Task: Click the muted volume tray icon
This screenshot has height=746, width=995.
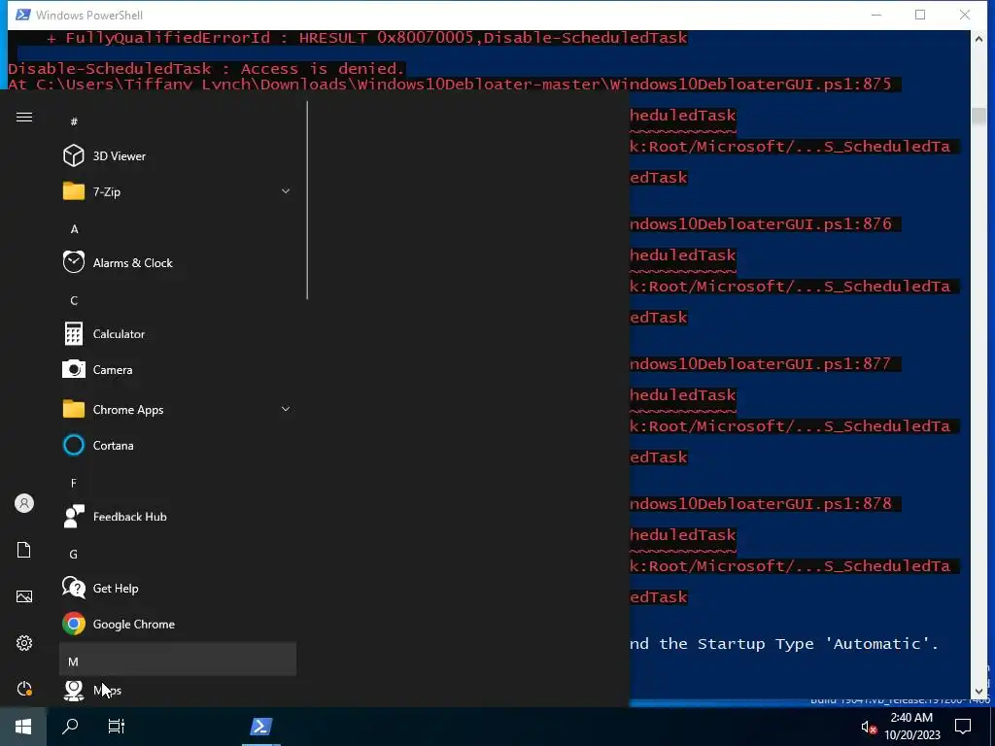Action: (x=868, y=727)
